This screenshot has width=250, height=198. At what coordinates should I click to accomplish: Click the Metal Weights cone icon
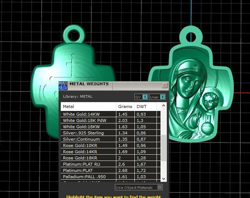click(63, 86)
